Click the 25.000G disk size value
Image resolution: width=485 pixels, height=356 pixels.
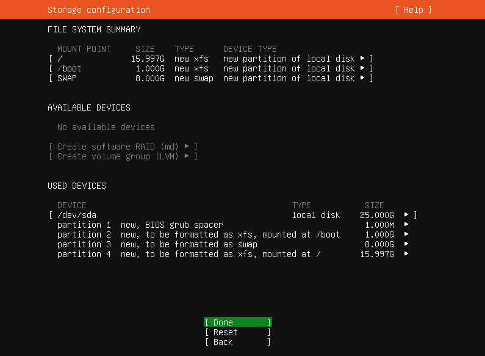377,215
